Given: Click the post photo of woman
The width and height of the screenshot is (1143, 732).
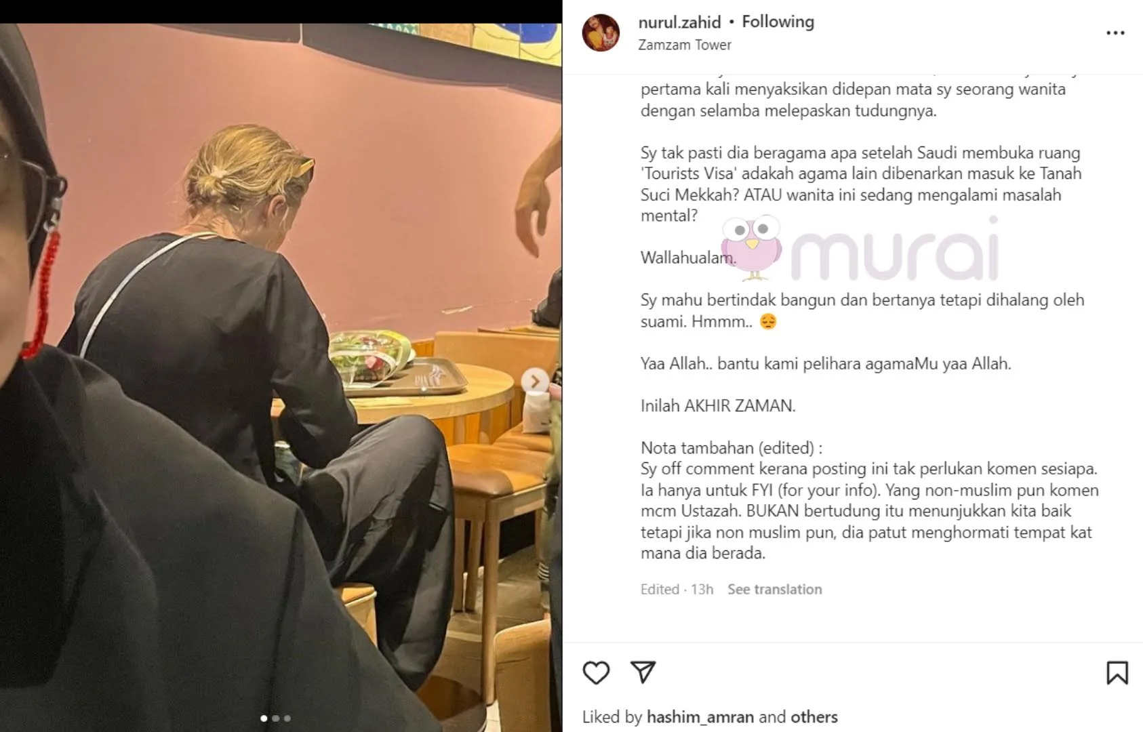Looking at the screenshot, I should coord(281,378).
